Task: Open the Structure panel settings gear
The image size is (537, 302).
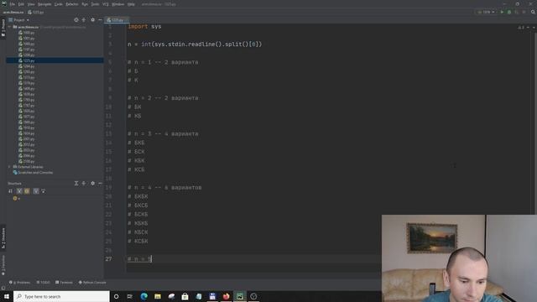Action: 92,183
